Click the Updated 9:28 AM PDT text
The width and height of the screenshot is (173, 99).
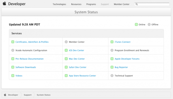pos(25,25)
